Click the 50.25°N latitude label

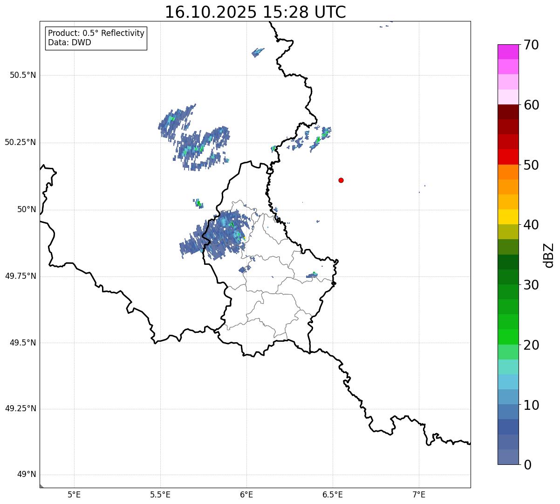[20, 142]
